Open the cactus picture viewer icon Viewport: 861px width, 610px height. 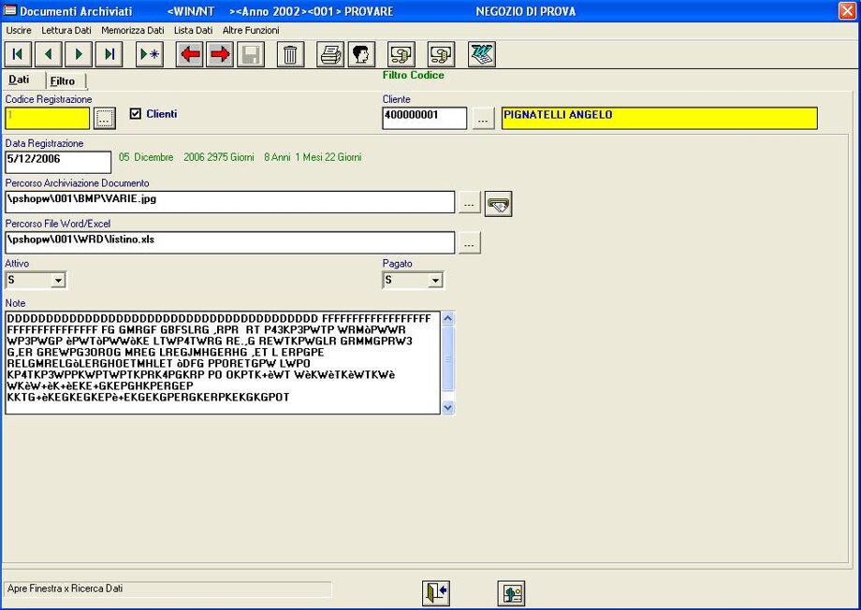click(511, 593)
